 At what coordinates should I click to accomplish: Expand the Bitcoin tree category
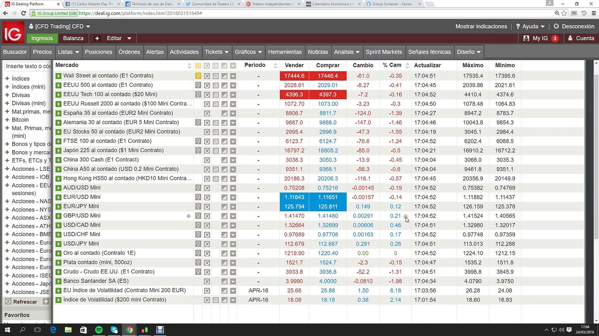pos(7,120)
